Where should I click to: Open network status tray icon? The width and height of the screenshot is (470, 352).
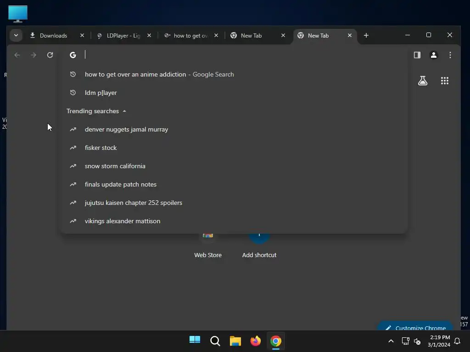[x=405, y=341]
